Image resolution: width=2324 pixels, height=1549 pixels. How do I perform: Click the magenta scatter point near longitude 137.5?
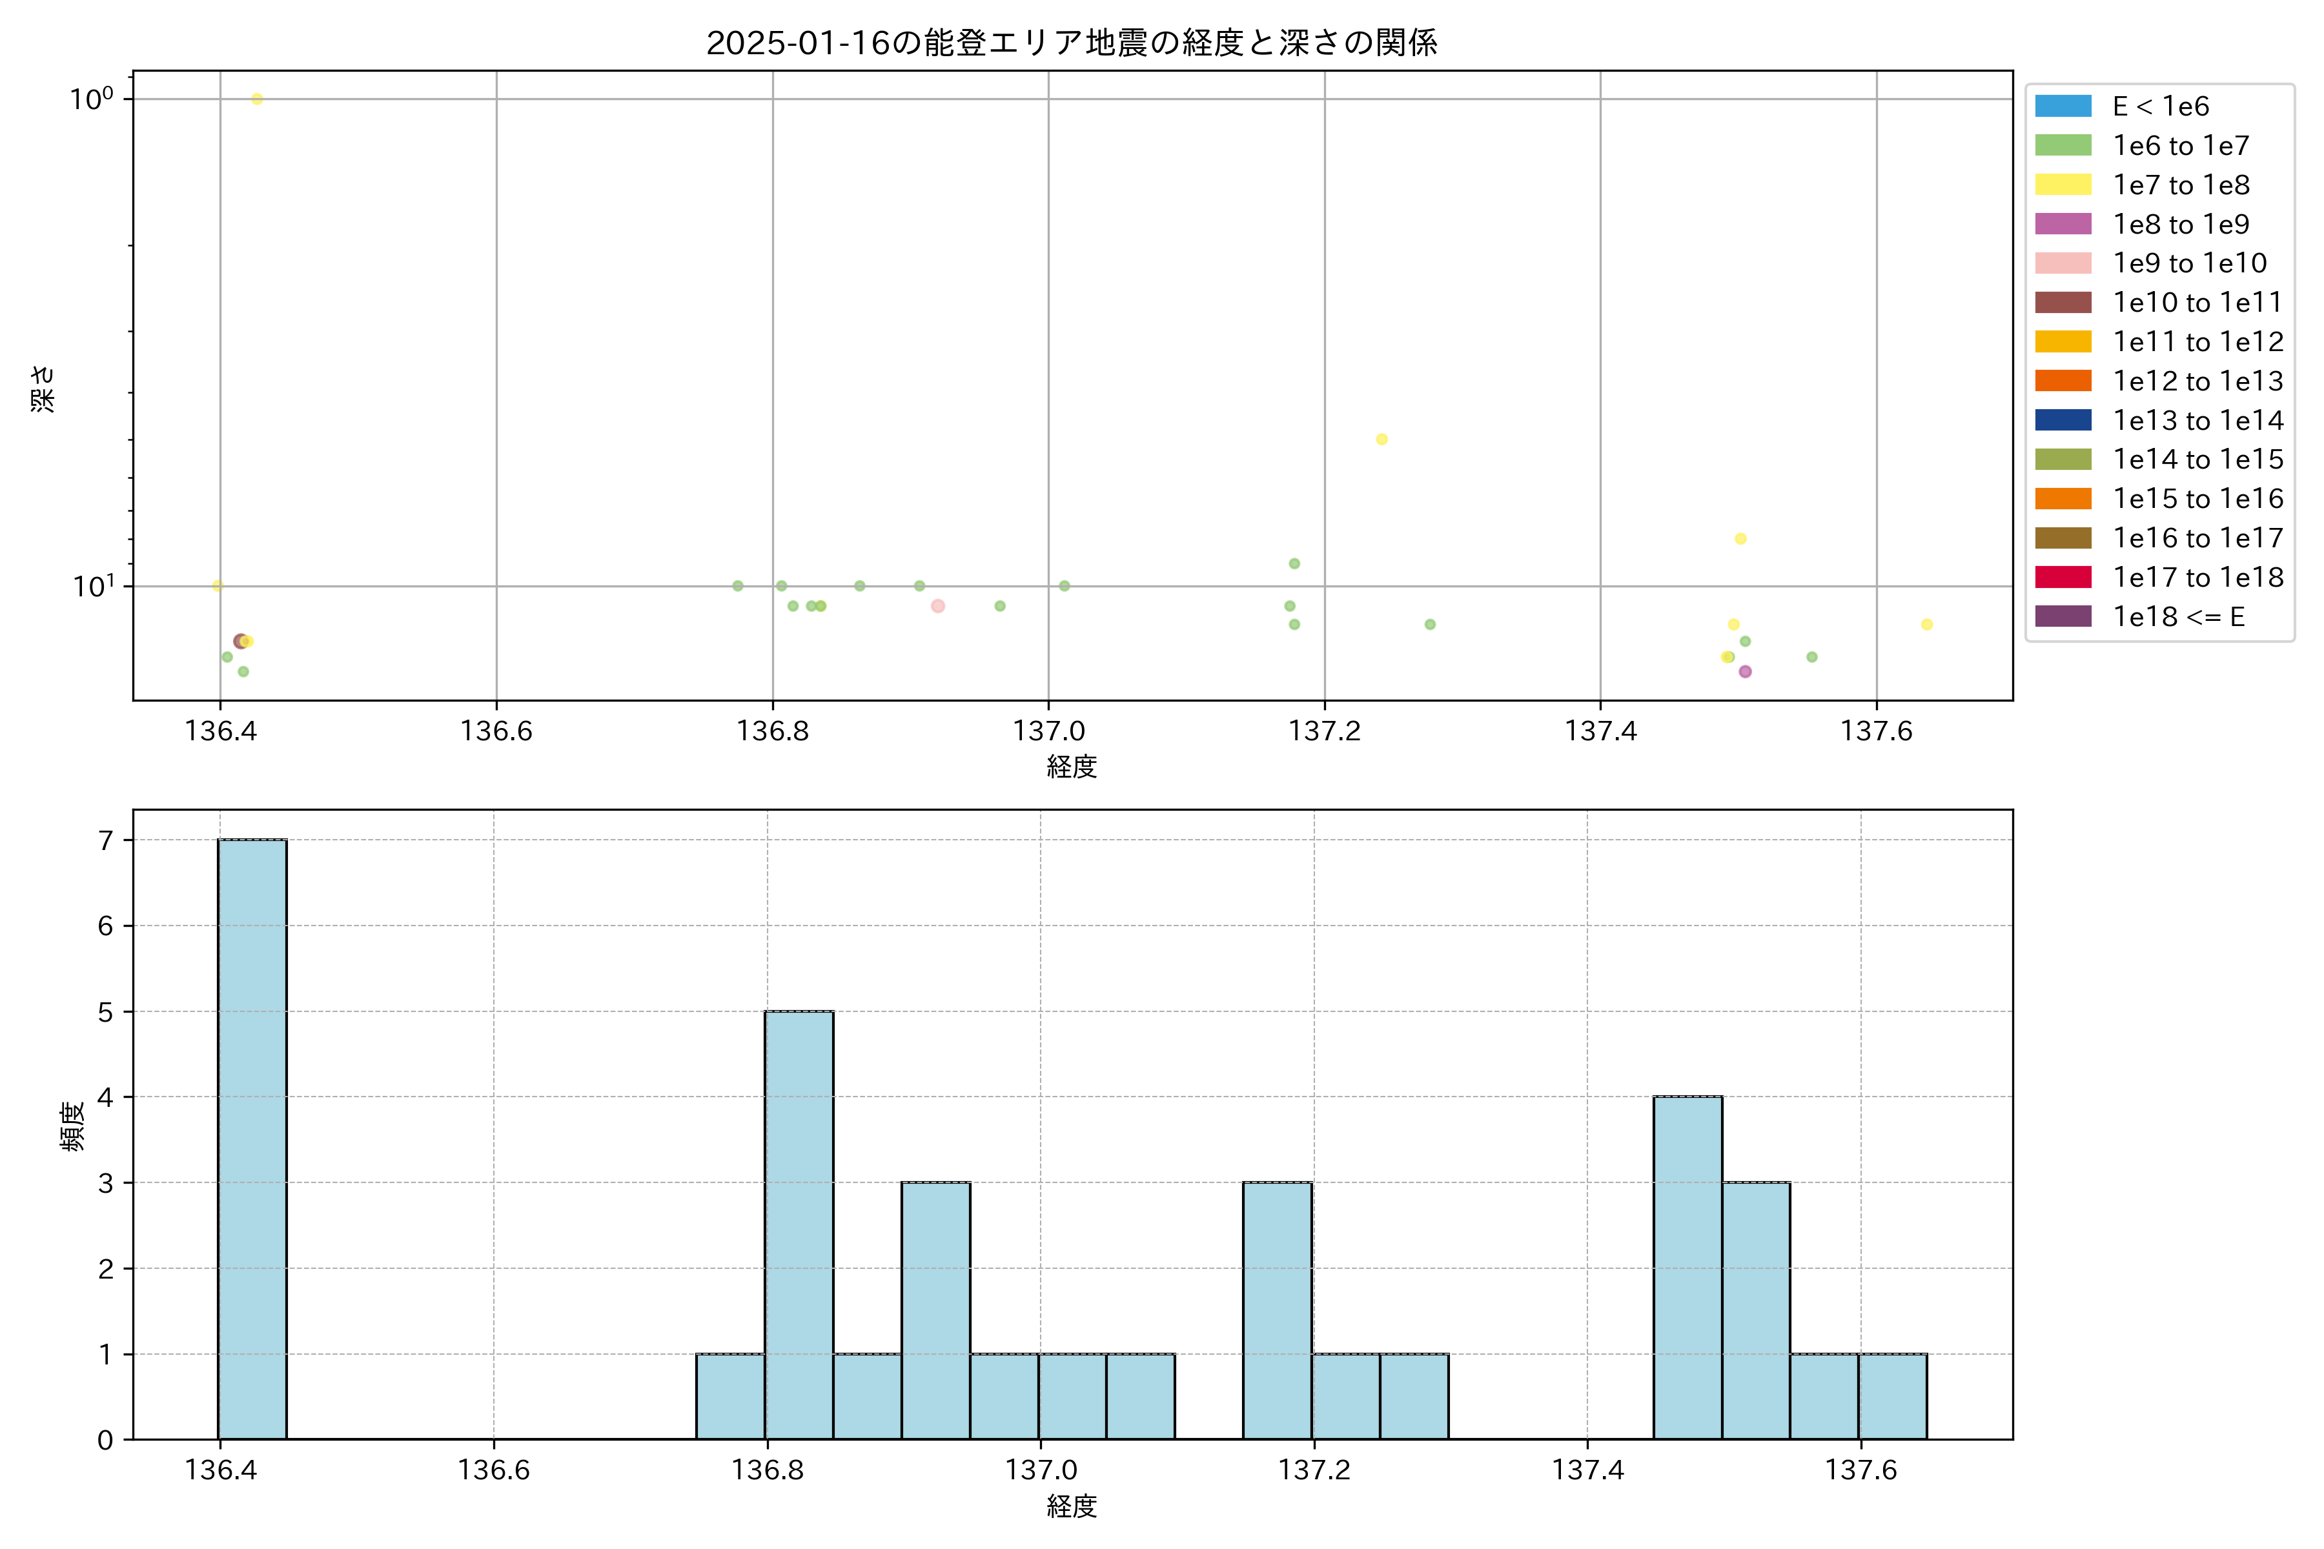(x=1745, y=672)
